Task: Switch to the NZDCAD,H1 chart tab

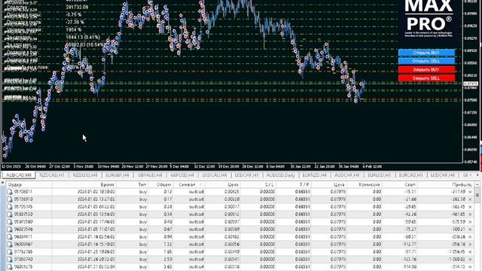Action: point(52,175)
